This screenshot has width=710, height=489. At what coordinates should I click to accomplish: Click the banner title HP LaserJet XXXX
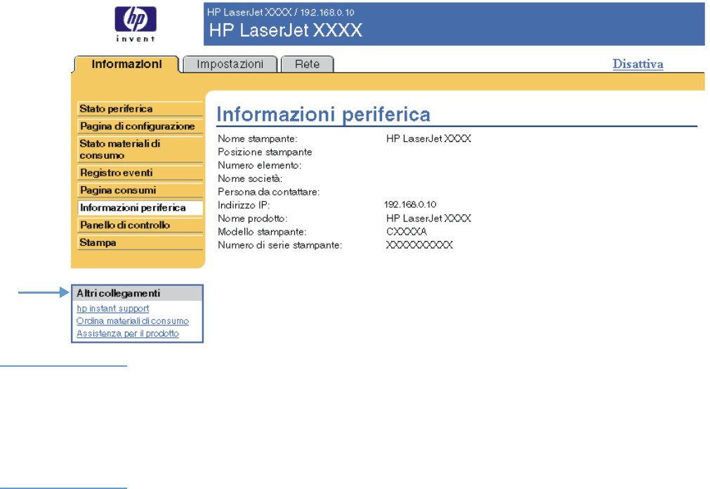tap(285, 30)
